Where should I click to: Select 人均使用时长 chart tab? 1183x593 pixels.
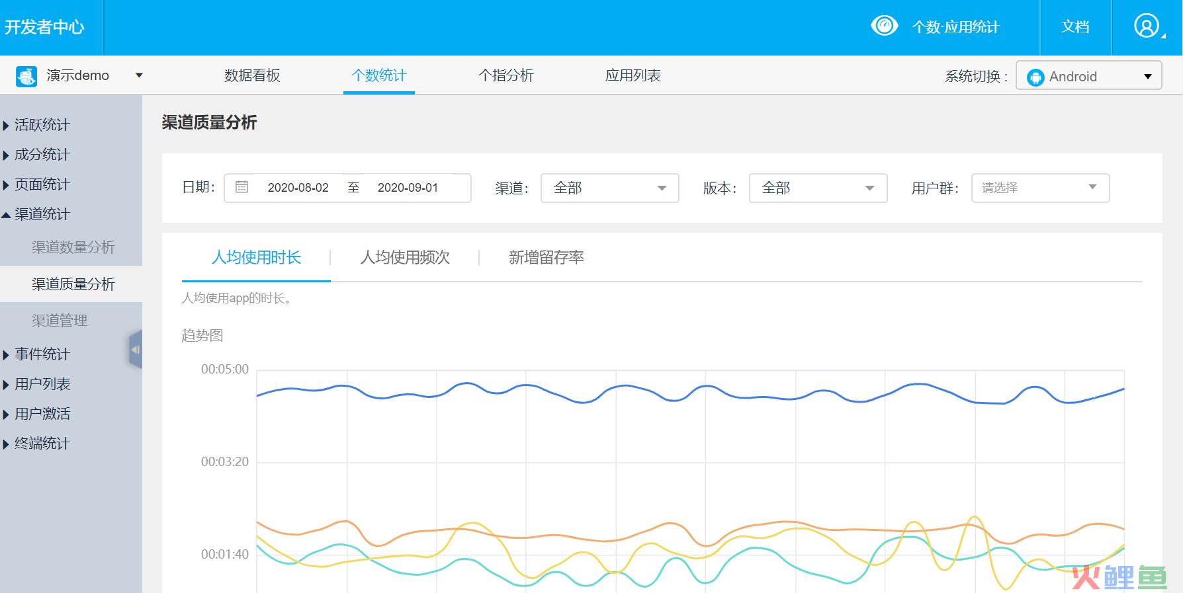(x=256, y=257)
